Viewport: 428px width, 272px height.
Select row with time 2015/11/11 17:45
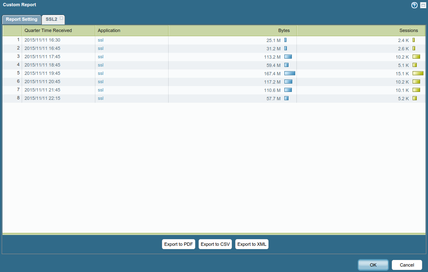tap(42, 57)
